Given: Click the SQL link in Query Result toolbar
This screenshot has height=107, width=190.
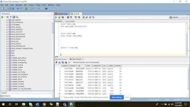Looking at the screenshot, I should [69, 62].
